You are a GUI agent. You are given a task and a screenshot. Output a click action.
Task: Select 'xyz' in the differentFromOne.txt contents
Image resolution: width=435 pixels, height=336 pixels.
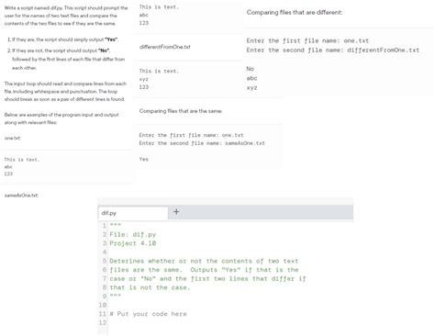143,79
